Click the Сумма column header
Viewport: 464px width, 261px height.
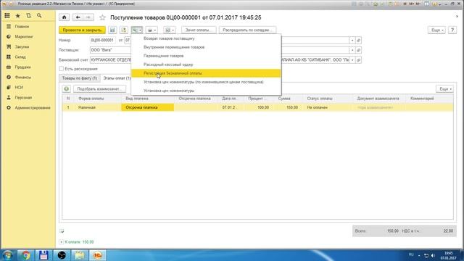point(284,99)
